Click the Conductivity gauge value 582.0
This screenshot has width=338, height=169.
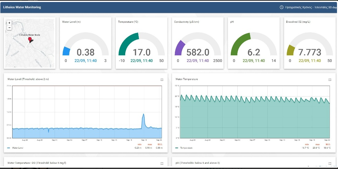click(x=198, y=52)
